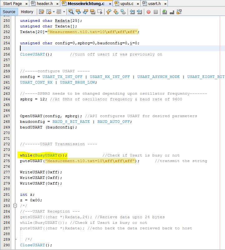Screen dimensions: 225x250
Task: Click OpenUSART call on line 267
Action: coord(31,116)
